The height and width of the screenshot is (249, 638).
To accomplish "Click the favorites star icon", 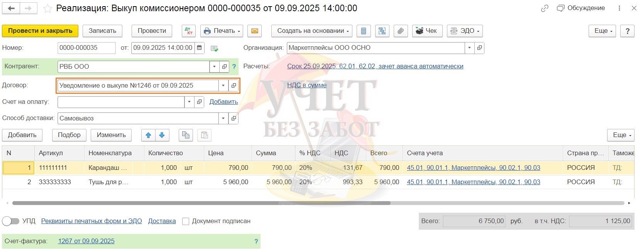I will [47, 8].
